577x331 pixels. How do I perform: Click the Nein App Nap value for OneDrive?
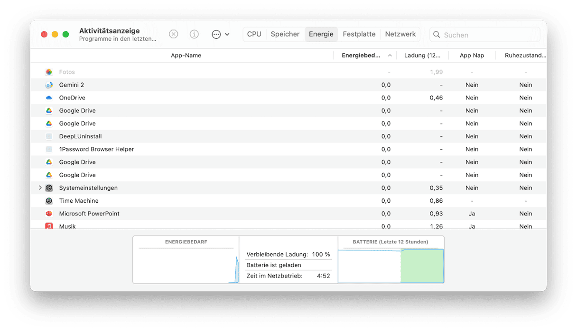(x=472, y=98)
